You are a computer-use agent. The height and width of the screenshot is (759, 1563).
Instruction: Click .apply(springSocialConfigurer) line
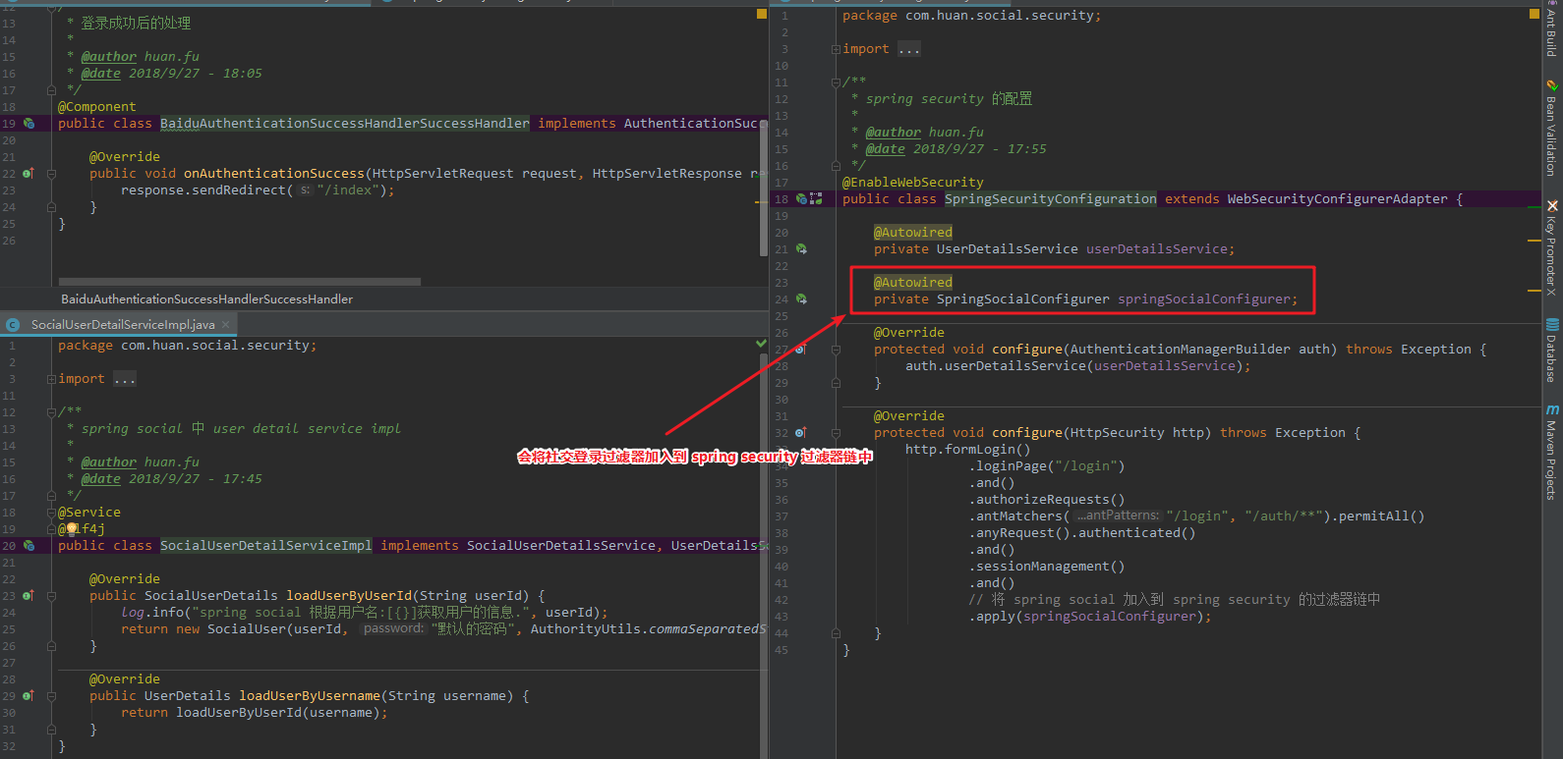pos(1090,617)
